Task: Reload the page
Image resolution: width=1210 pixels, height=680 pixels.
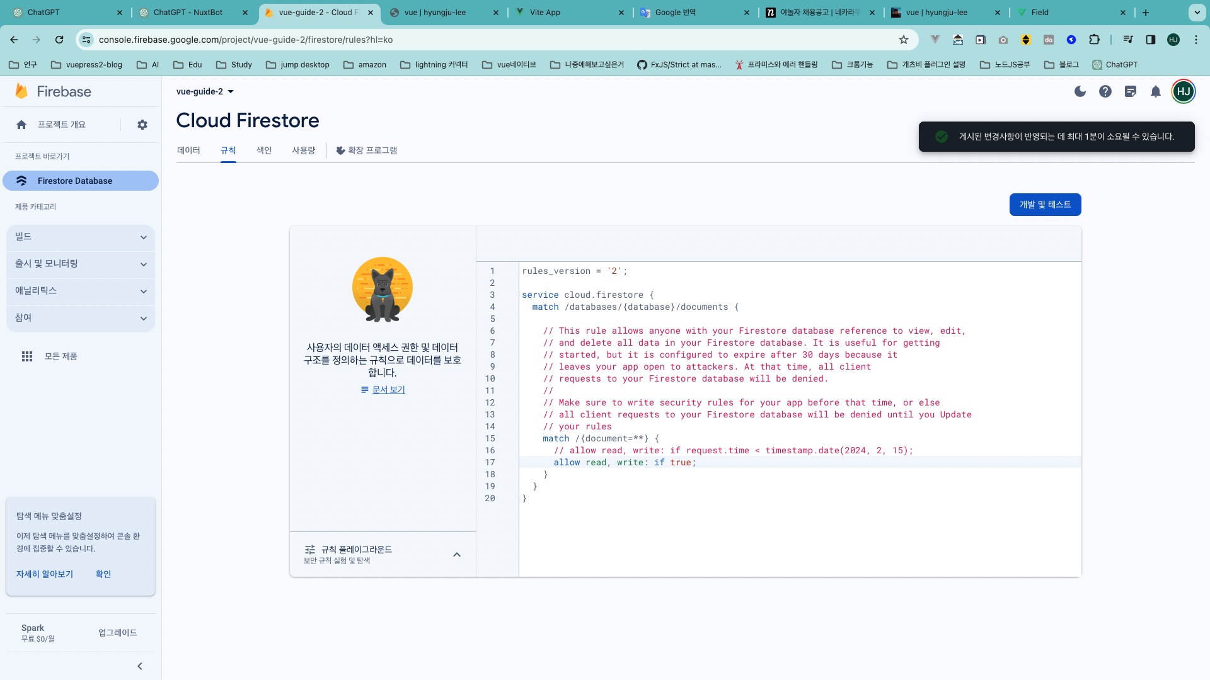Action: [x=59, y=40]
